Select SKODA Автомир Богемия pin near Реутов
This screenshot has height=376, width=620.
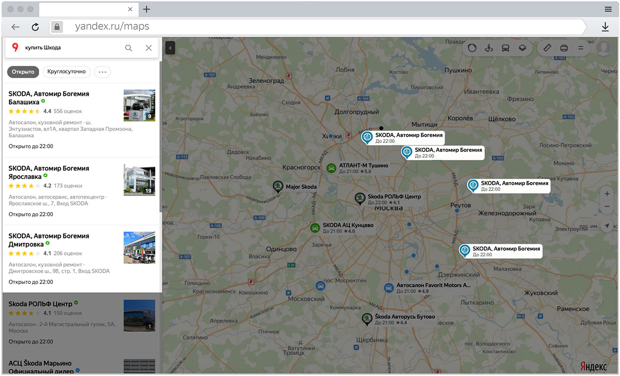473,186
